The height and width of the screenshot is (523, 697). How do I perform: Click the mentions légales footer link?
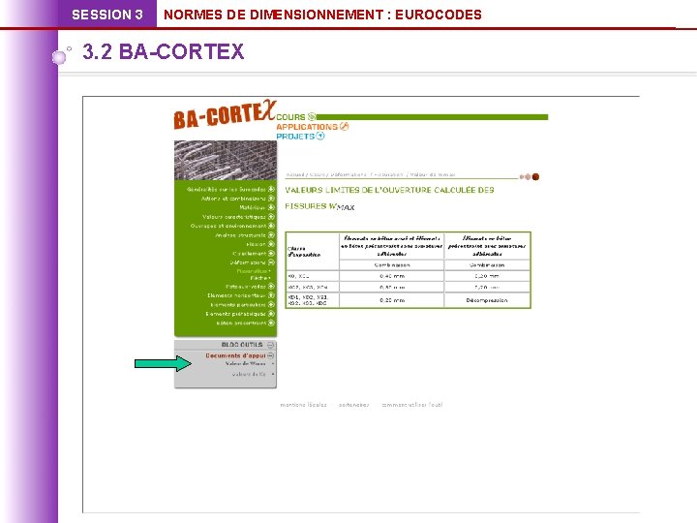303,405
